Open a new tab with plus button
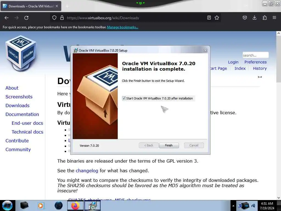This screenshot has width=281, height=211. click(x=67, y=6)
